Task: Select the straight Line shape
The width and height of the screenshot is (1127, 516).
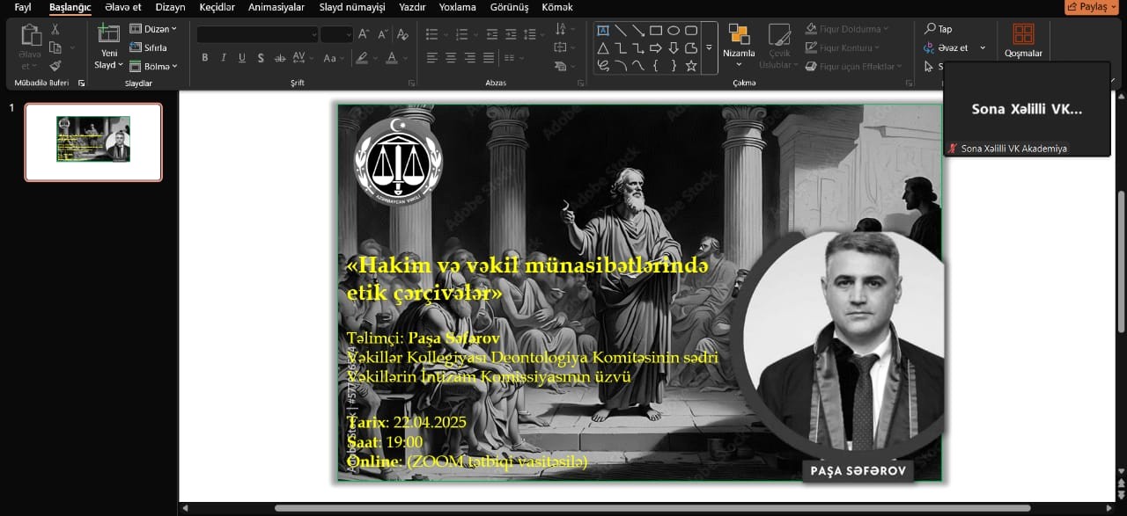Action: pyautogui.click(x=621, y=30)
